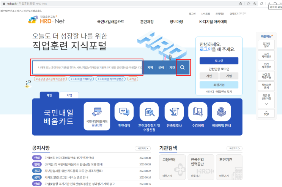The image size is (282, 187).
Task: Open the 기간 filter dropdown
Action: tap(172, 67)
